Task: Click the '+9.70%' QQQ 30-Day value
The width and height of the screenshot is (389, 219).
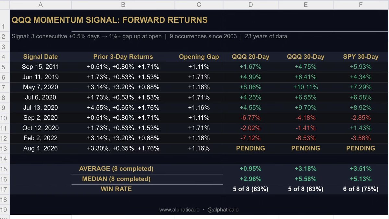Action: point(306,108)
